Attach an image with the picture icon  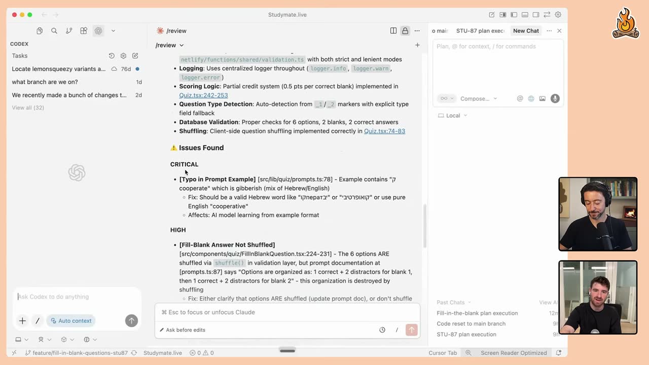pos(542,99)
